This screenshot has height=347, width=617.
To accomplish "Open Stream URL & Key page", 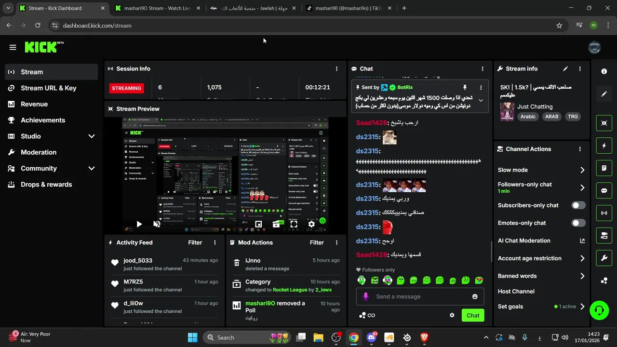I will [51, 88].
